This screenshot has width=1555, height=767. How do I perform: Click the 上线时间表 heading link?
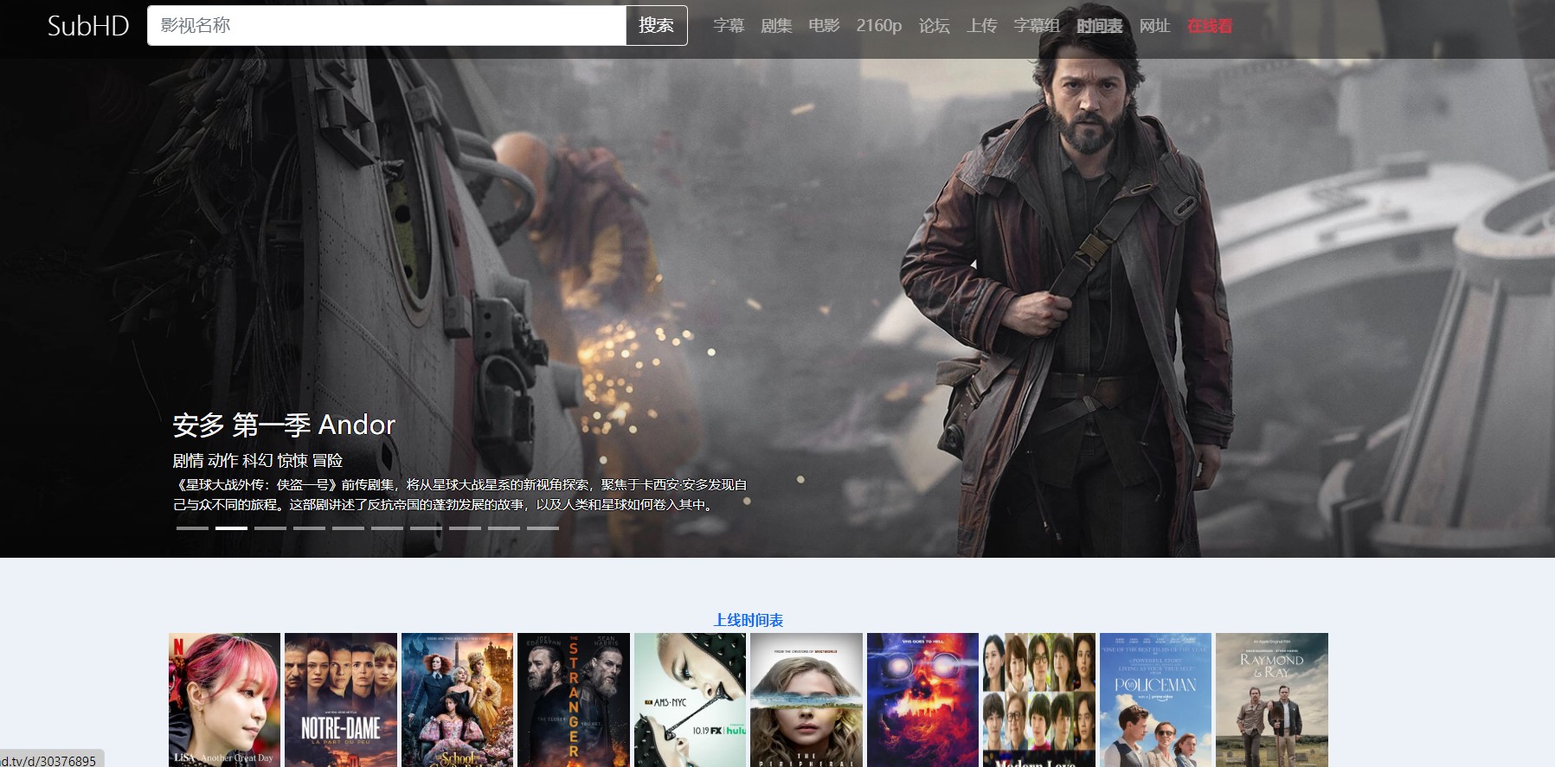[x=748, y=620]
